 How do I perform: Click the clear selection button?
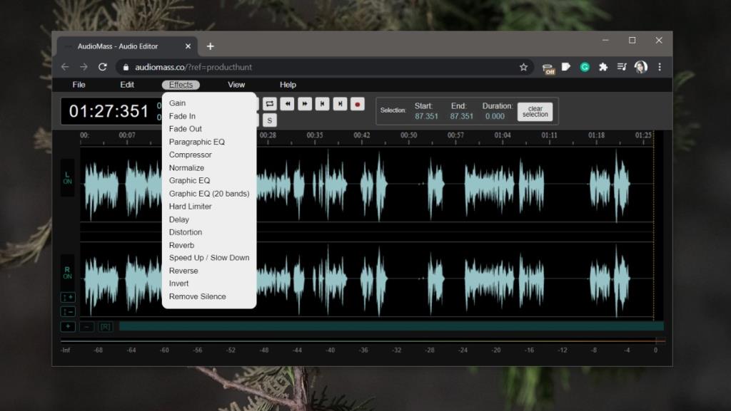(535, 112)
